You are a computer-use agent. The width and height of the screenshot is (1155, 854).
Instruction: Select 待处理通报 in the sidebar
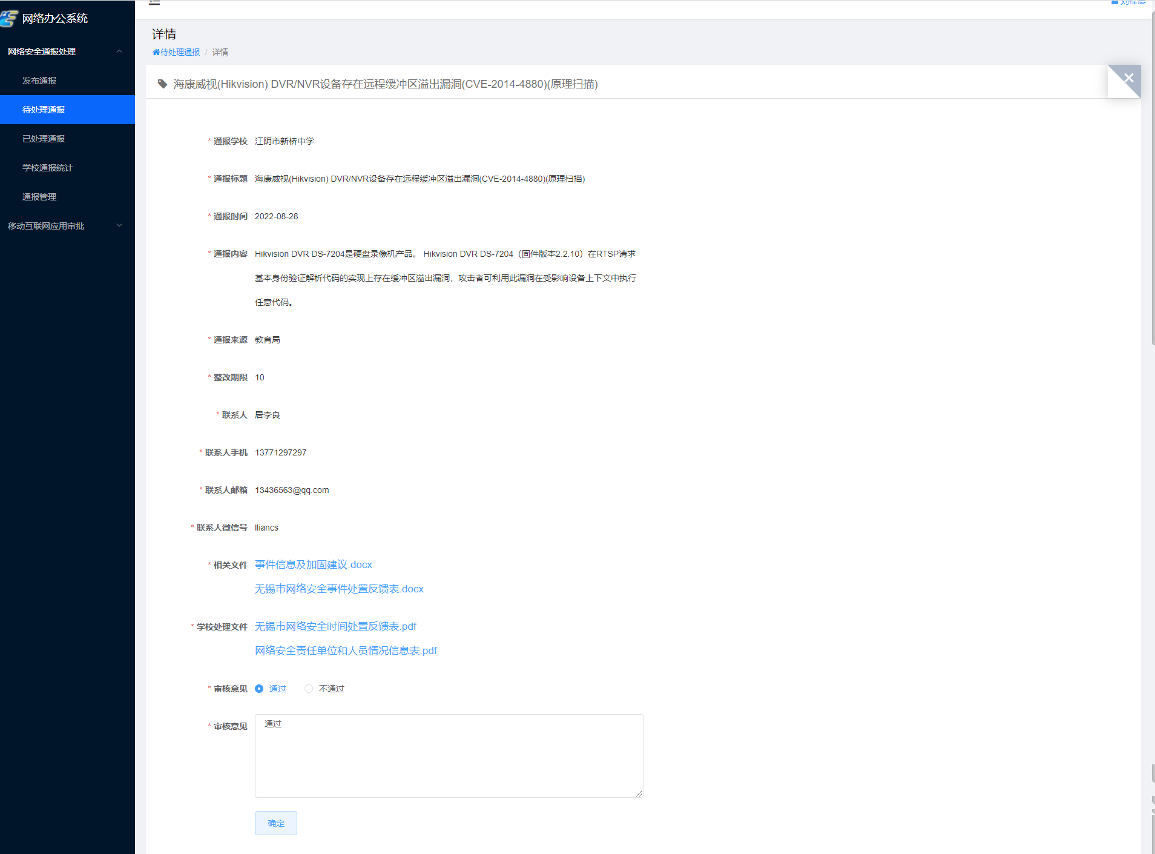click(67, 110)
